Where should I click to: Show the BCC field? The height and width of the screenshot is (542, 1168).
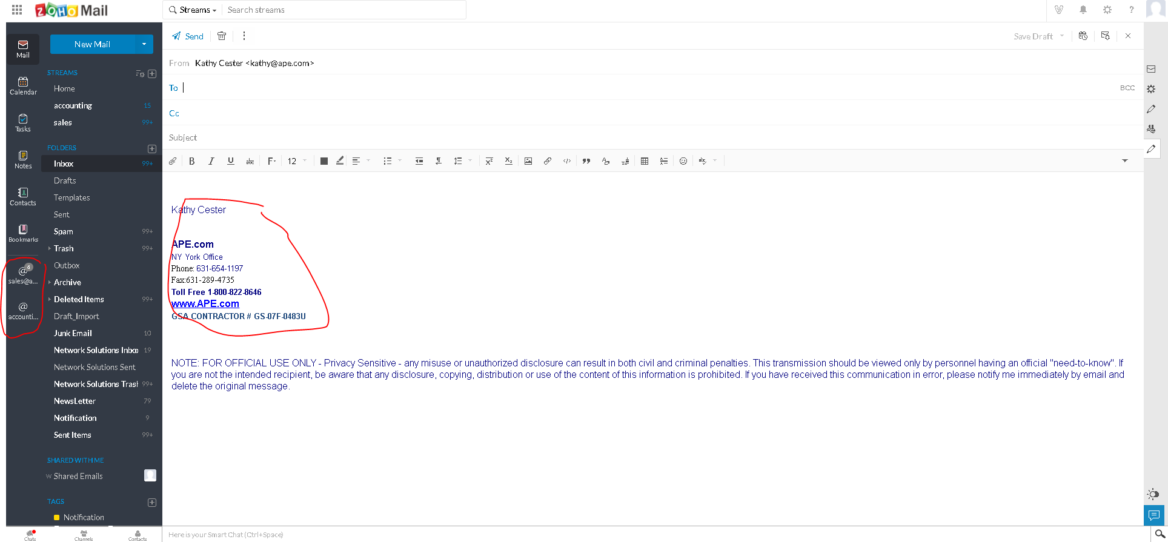(x=1127, y=88)
